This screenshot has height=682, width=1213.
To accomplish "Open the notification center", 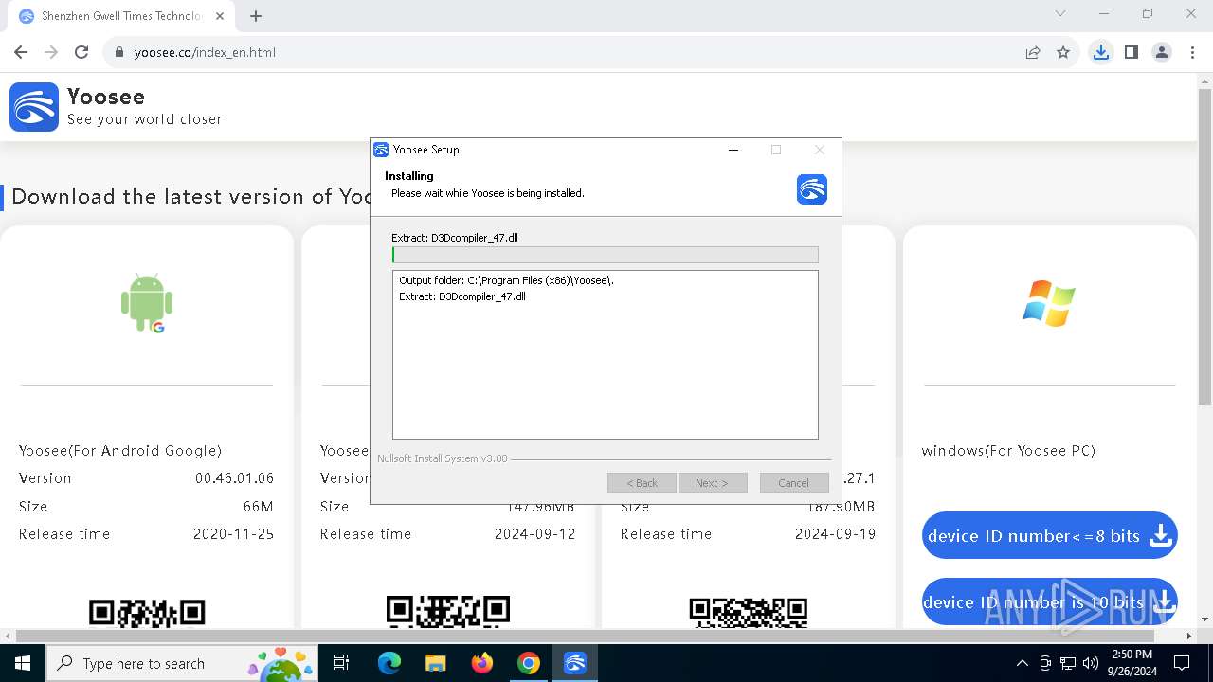I will click(1182, 663).
